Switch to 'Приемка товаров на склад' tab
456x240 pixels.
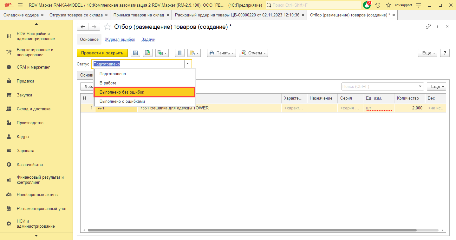(139, 15)
